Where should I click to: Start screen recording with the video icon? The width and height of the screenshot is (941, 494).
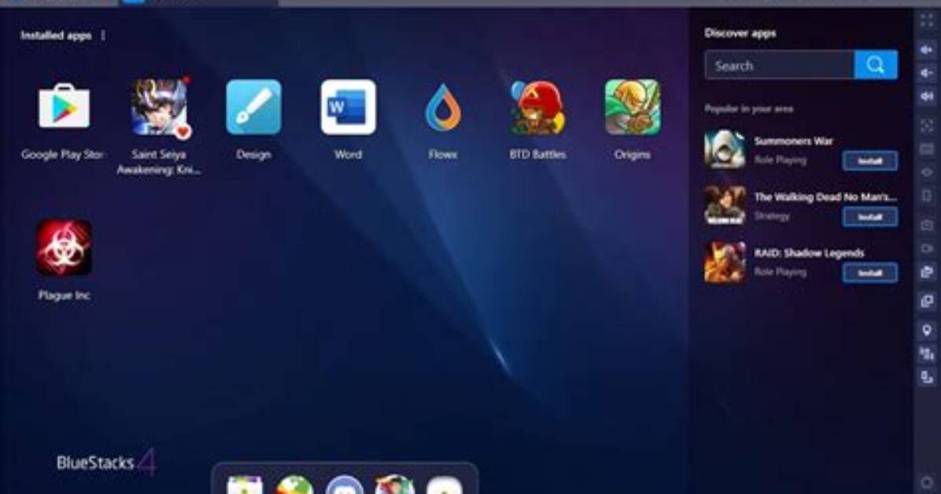[x=927, y=249]
